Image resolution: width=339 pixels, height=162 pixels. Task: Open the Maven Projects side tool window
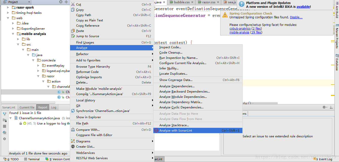click(x=337, y=36)
